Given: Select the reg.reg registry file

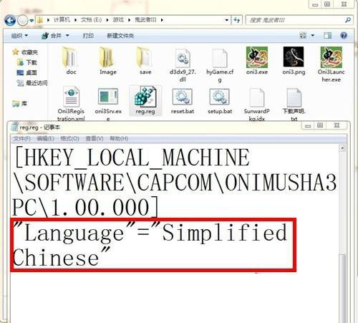Looking at the screenshot, I should (x=145, y=101).
